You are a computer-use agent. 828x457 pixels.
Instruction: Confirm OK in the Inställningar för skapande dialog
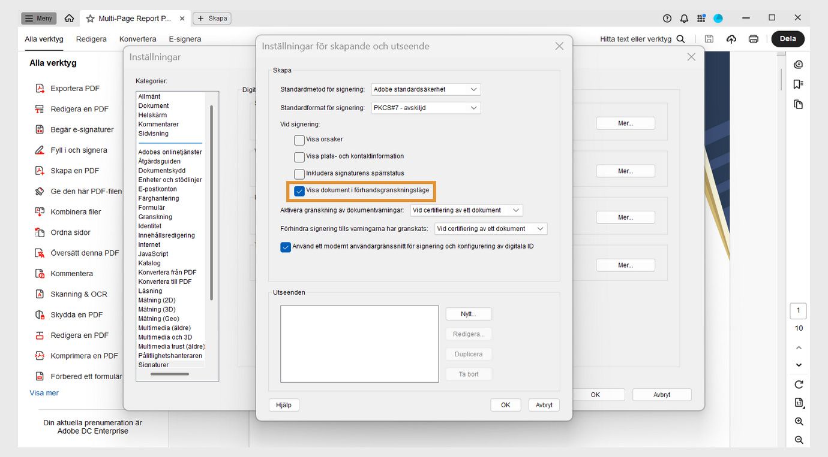coord(506,405)
